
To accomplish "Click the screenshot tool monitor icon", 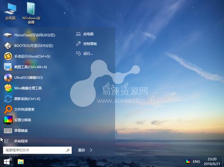I will tap(8, 67).
